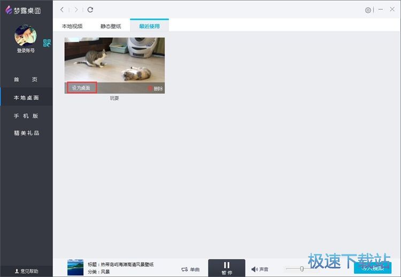Adjust the volume slider

point(302,268)
